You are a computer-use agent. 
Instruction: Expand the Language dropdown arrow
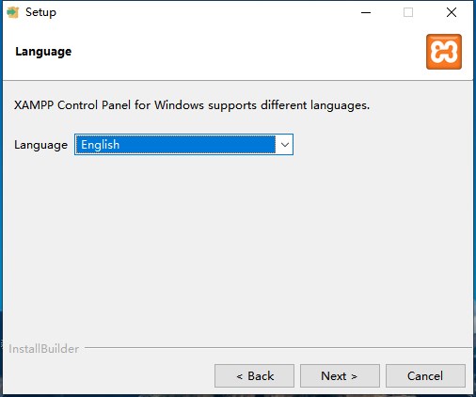pos(284,145)
